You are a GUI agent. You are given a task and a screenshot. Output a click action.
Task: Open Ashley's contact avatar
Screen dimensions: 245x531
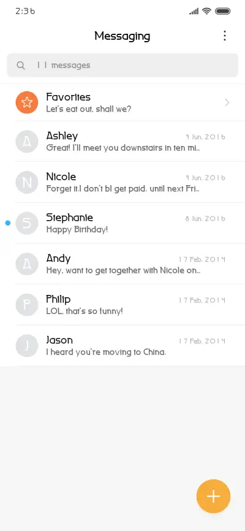pos(27,141)
